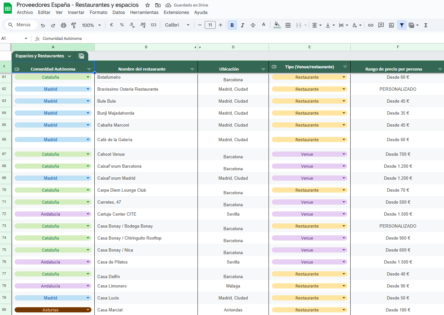Click the print icon in toolbar
The image size is (444, 315).
64,25
